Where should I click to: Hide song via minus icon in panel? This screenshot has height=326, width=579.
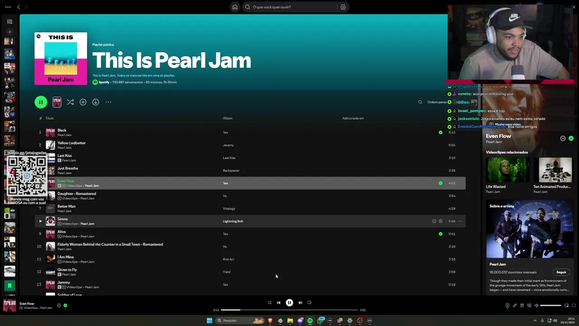(563, 138)
